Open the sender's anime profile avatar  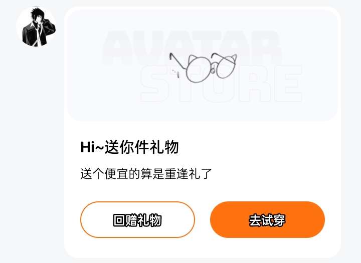(37, 27)
